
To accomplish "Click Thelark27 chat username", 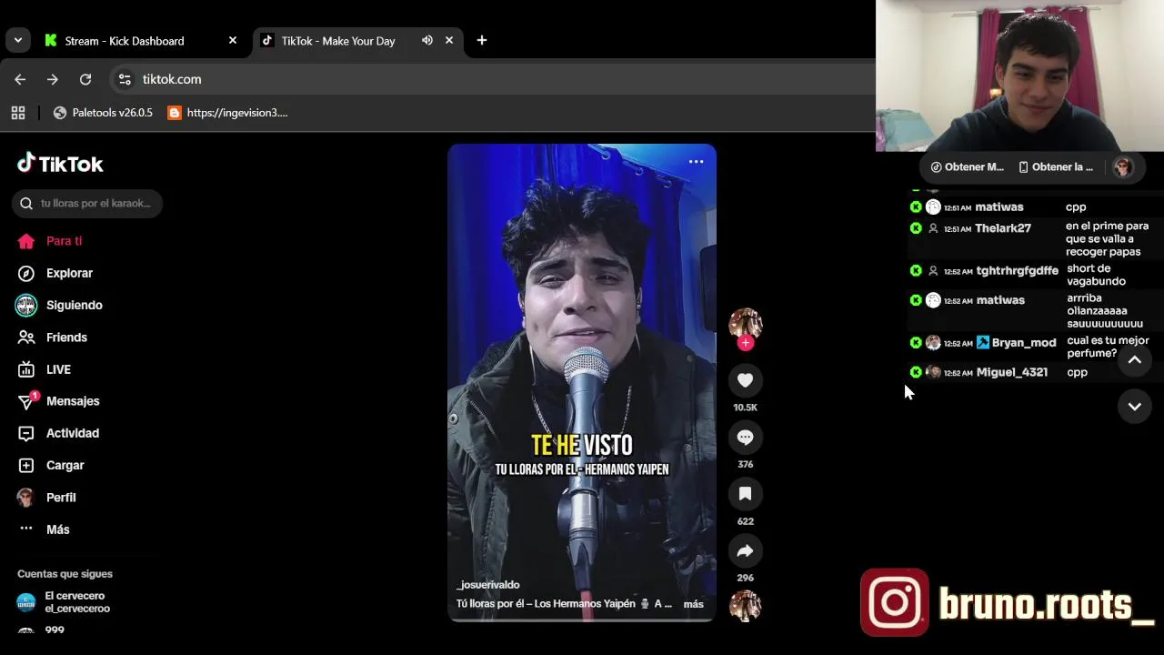I will pos(1003,228).
